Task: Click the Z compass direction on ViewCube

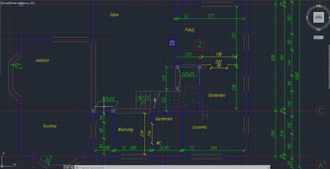Action: coord(307,18)
